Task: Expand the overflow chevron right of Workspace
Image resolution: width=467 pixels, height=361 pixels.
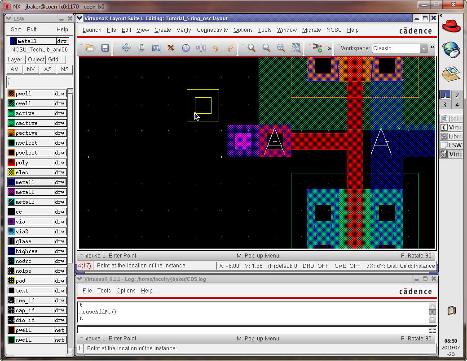Action: (x=432, y=47)
